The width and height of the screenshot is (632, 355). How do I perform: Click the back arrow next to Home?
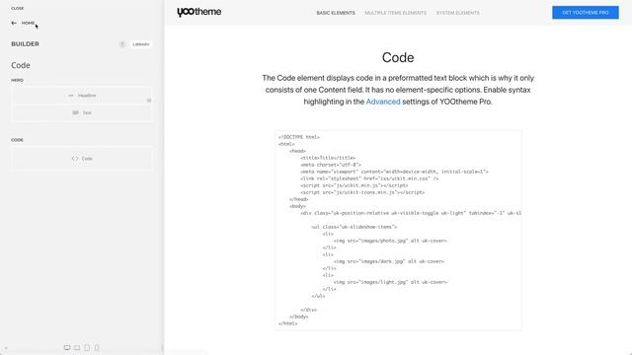(x=14, y=23)
